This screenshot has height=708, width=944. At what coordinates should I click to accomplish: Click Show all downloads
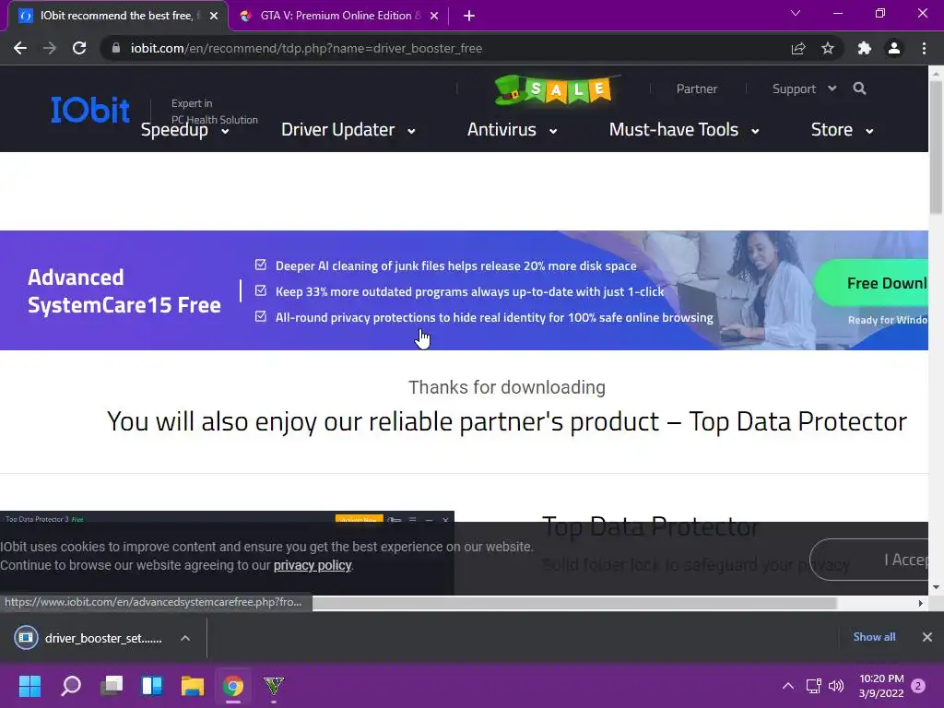874,637
